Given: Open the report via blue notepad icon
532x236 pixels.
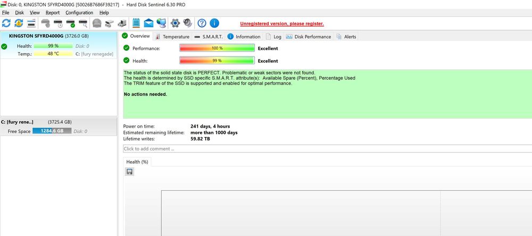Looking at the screenshot, I should (136, 23).
